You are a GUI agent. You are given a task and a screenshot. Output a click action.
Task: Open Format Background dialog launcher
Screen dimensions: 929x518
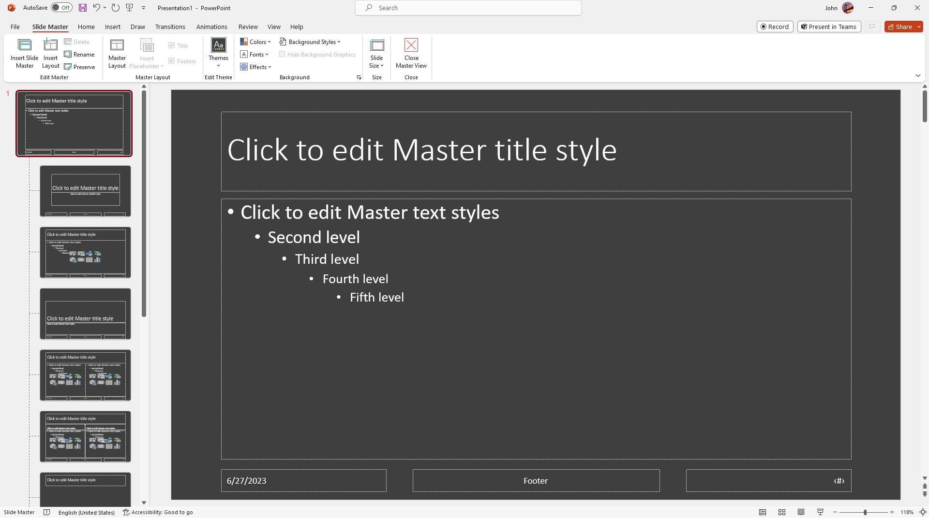[359, 78]
